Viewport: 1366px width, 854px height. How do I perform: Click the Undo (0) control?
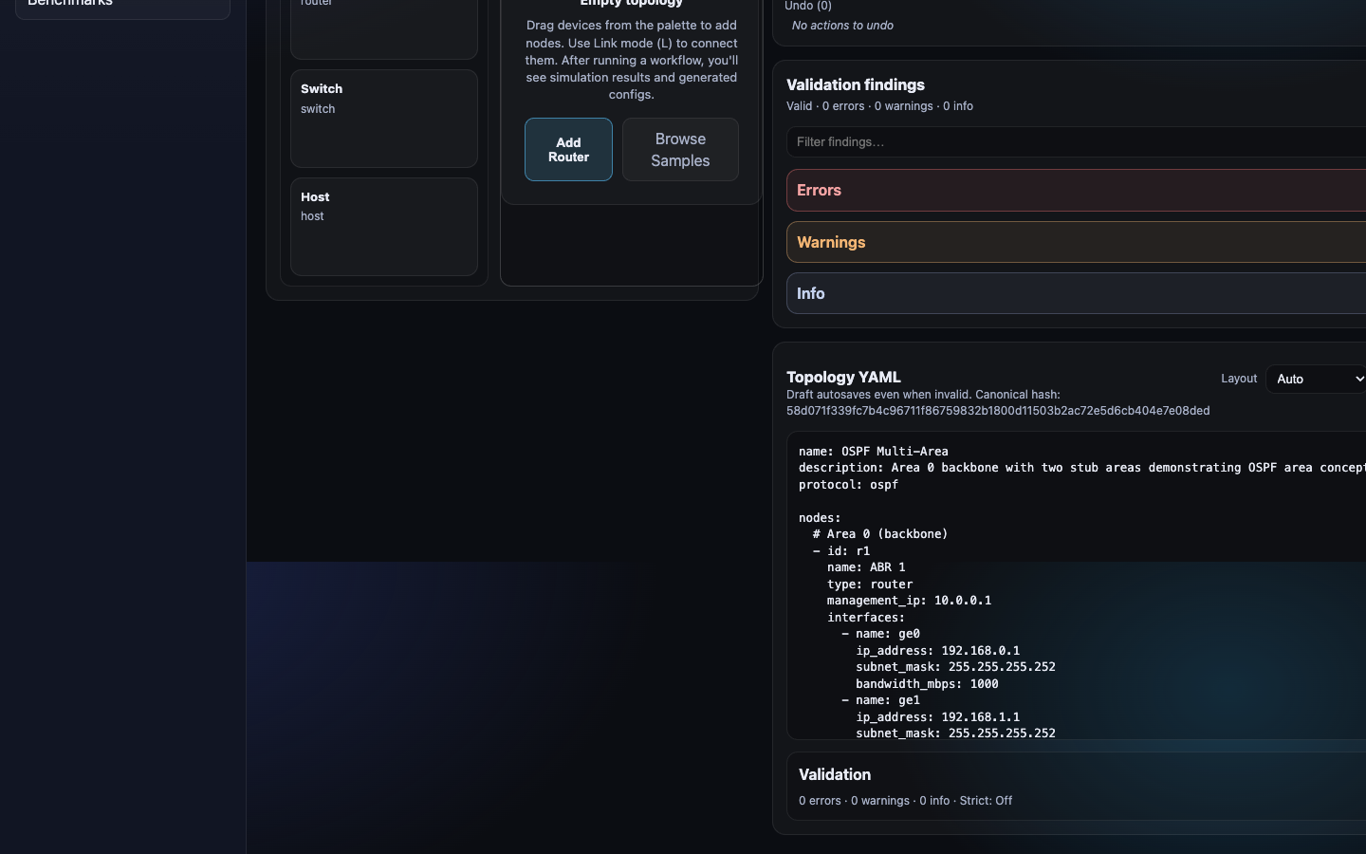pyautogui.click(x=807, y=6)
